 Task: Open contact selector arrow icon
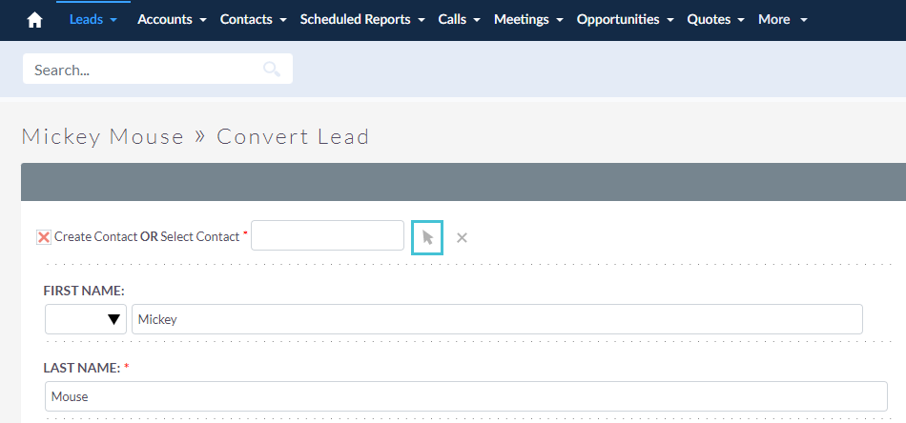tap(427, 237)
